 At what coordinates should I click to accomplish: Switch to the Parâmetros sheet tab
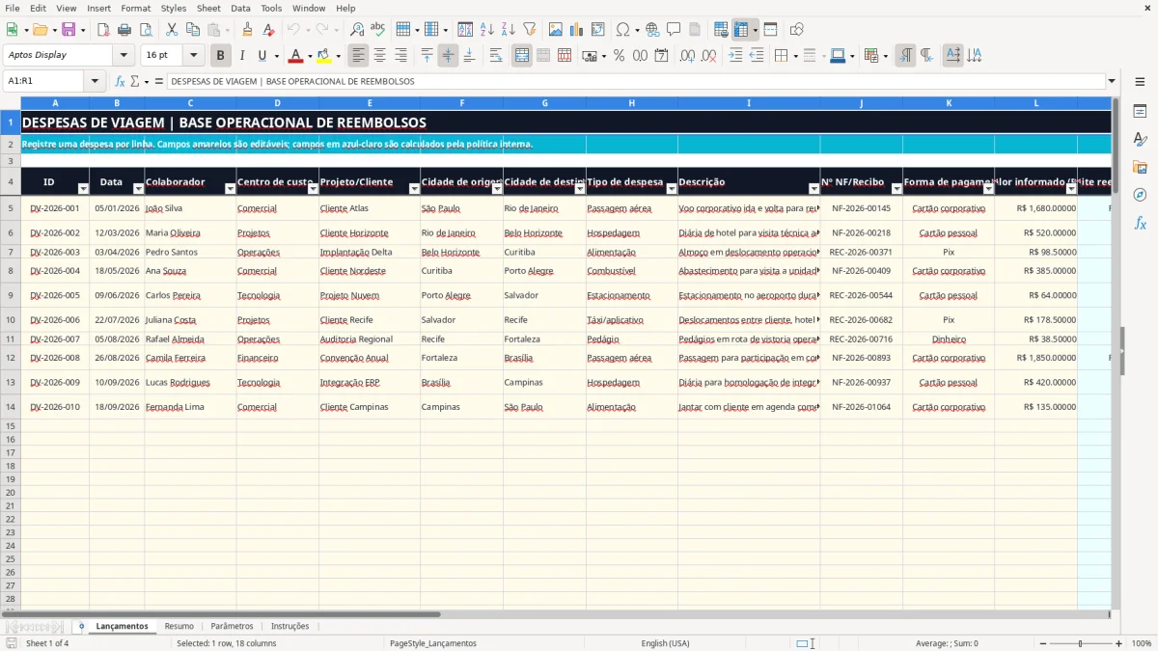(x=232, y=626)
